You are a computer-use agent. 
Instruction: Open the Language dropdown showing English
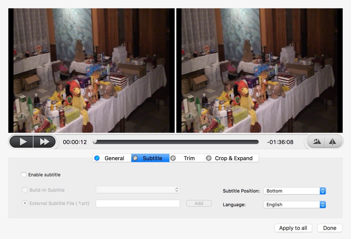click(x=295, y=205)
